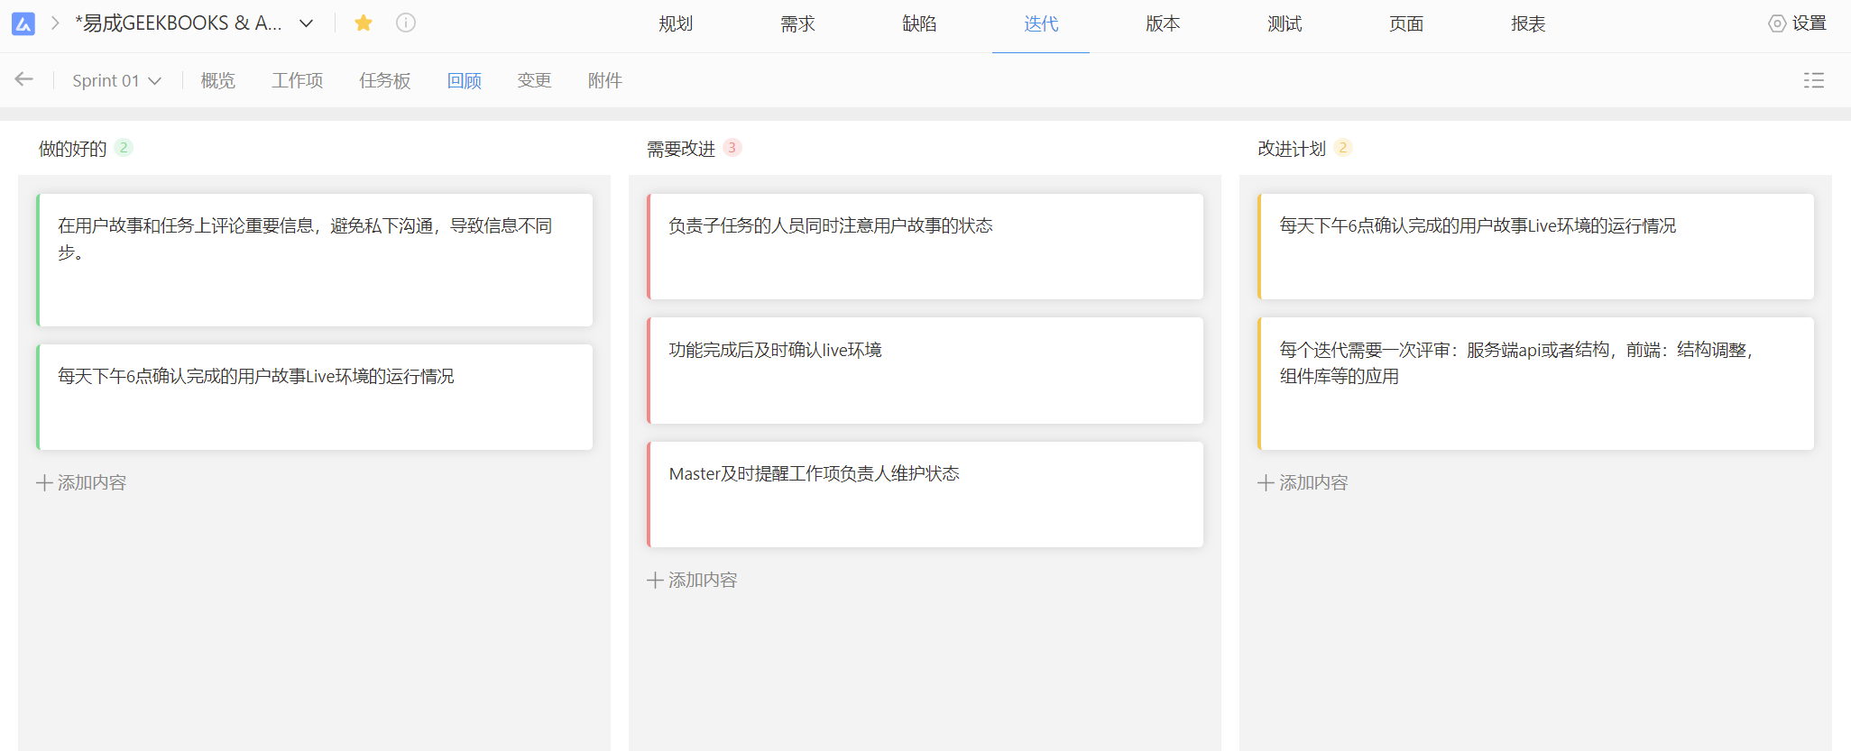Click breadcrumb chevron next to logo
Screen dimensions: 1851x751
pos(55,23)
